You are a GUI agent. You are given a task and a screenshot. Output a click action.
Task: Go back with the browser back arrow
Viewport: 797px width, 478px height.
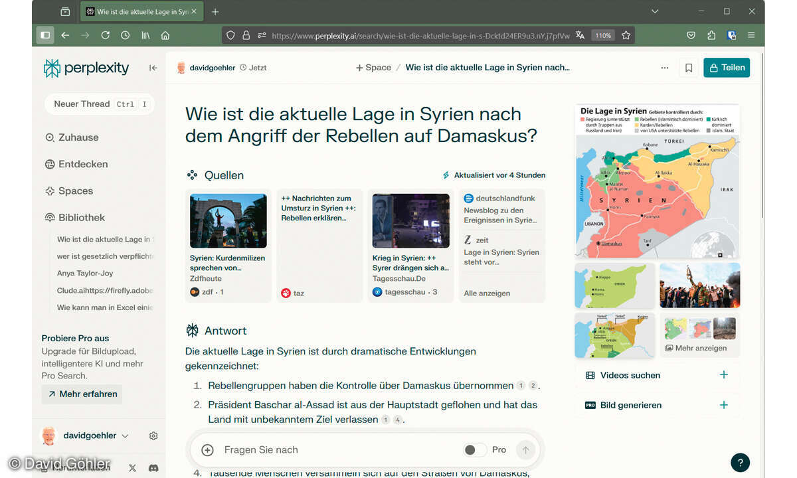coord(65,35)
